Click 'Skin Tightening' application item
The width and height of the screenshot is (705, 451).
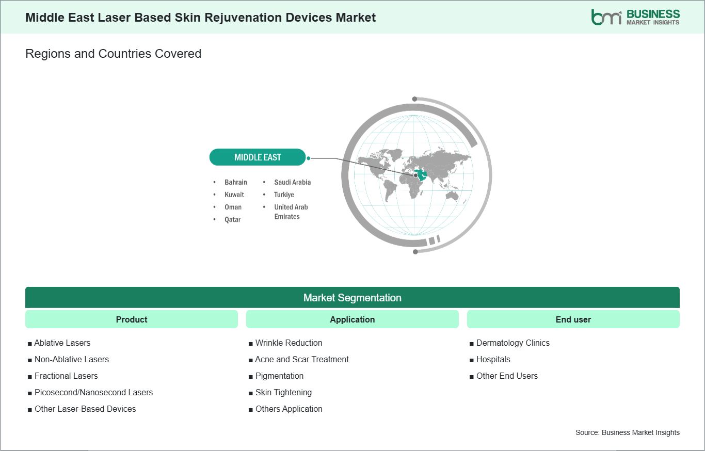point(283,392)
